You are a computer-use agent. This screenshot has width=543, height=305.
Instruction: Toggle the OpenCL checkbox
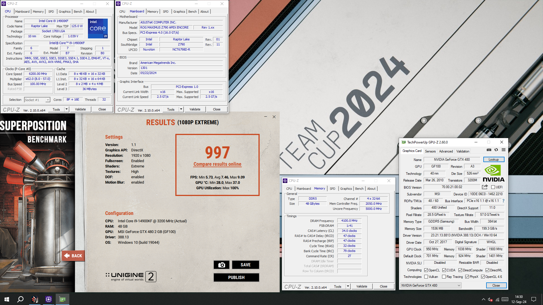426,270
